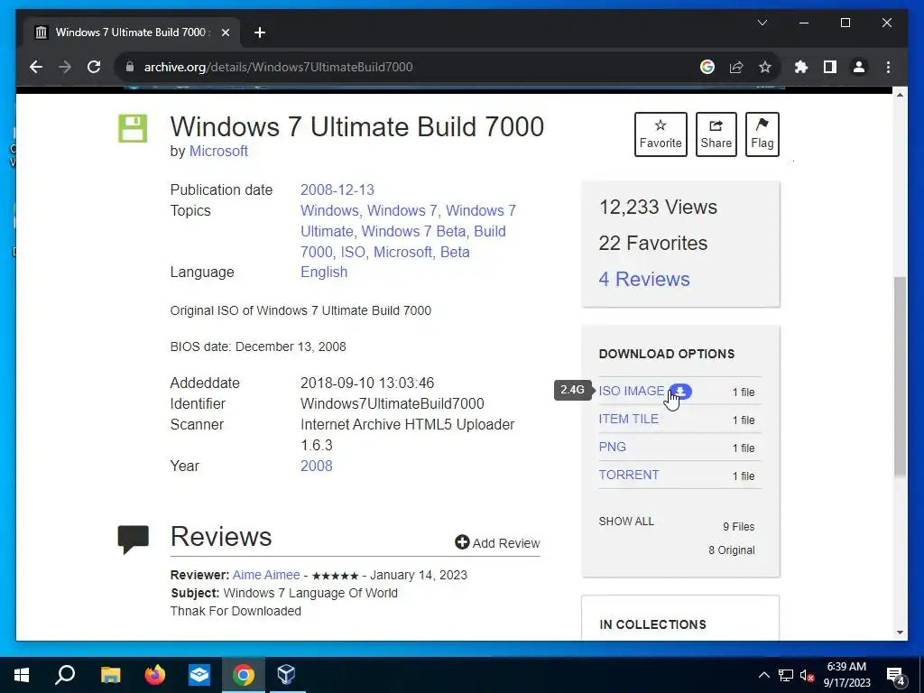Open the Extensions puzzle menu
This screenshot has height=693, width=924.
pos(801,67)
